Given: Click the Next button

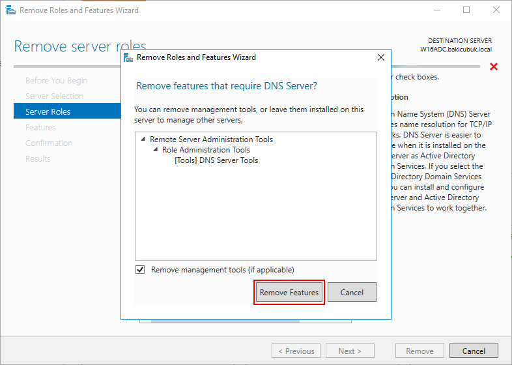Looking at the screenshot, I should pyautogui.click(x=350, y=351).
